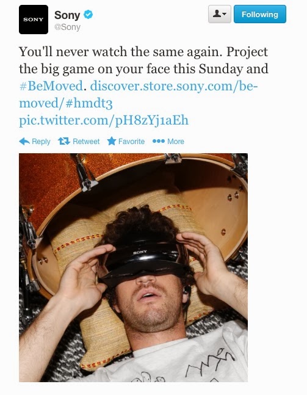Open the Sony display name profile link
The image size is (307, 395).
[x=67, y=15]
